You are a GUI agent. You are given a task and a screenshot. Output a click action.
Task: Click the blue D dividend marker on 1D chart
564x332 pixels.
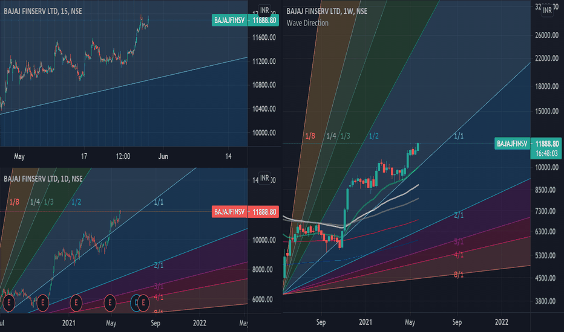[x=134, y=303]
